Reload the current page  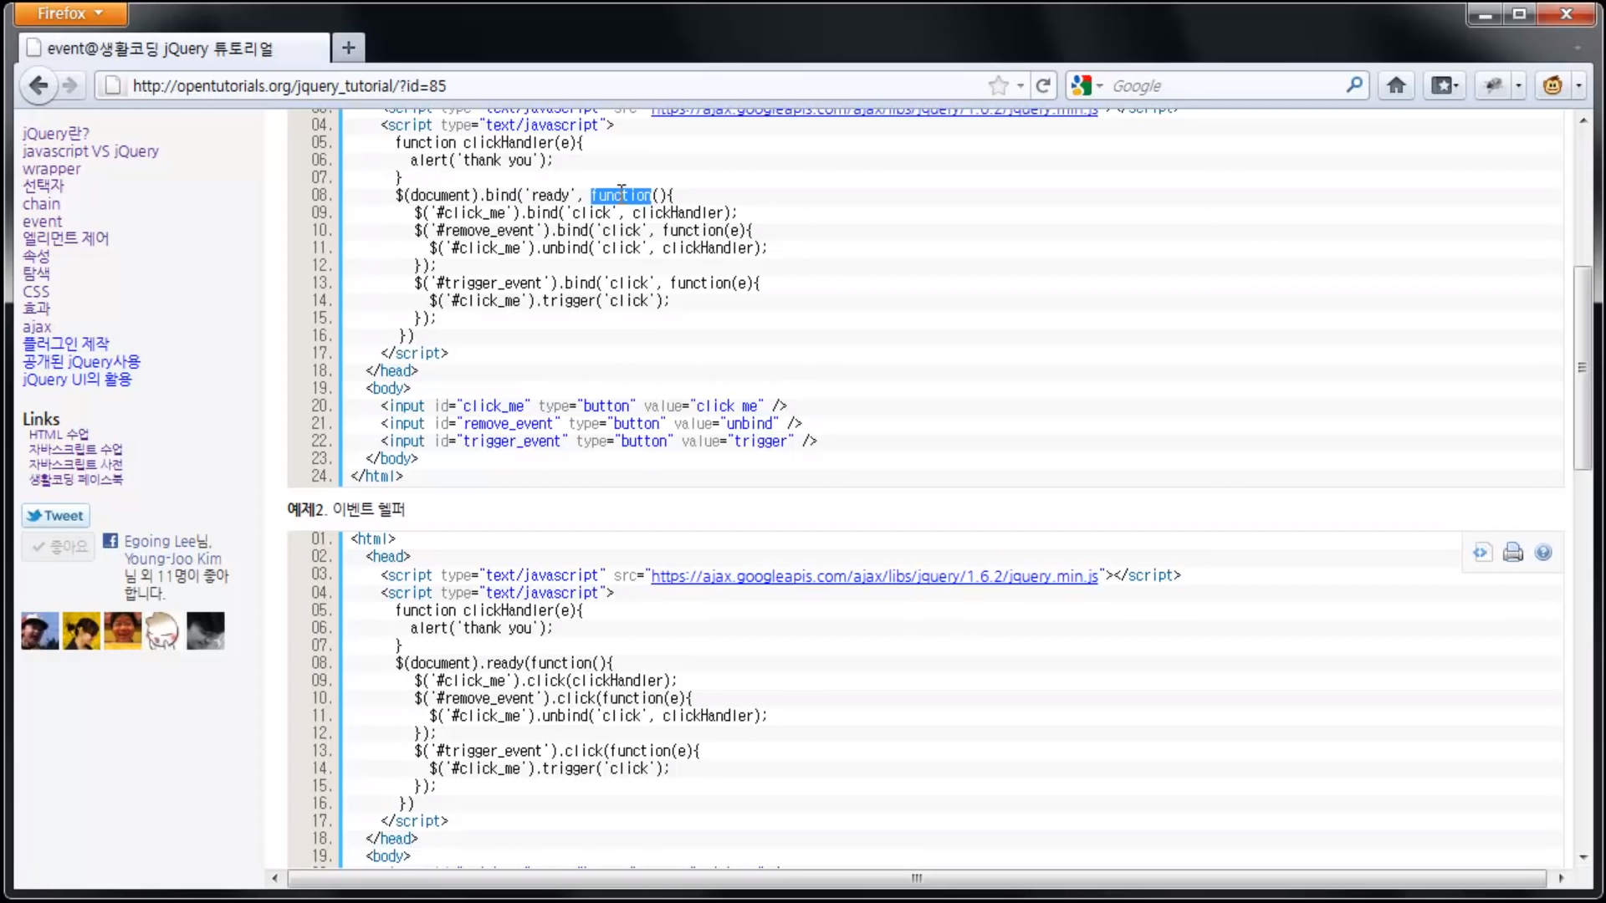click(x=1043, y=85)
